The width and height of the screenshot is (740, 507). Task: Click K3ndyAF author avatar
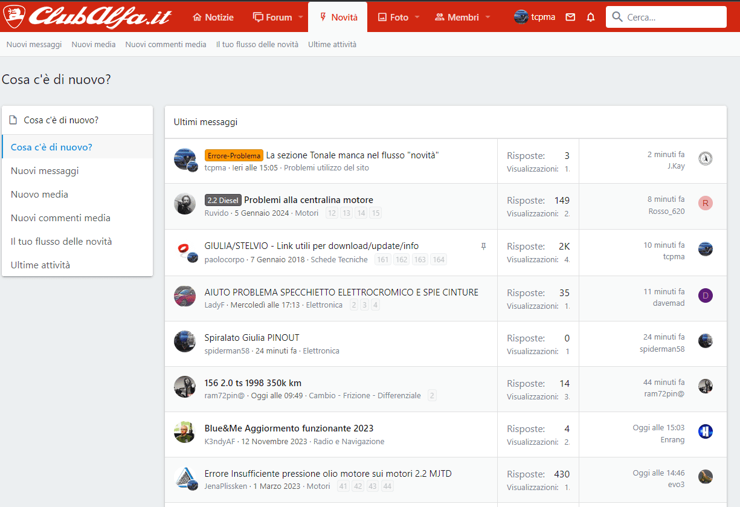pos(185,432)
